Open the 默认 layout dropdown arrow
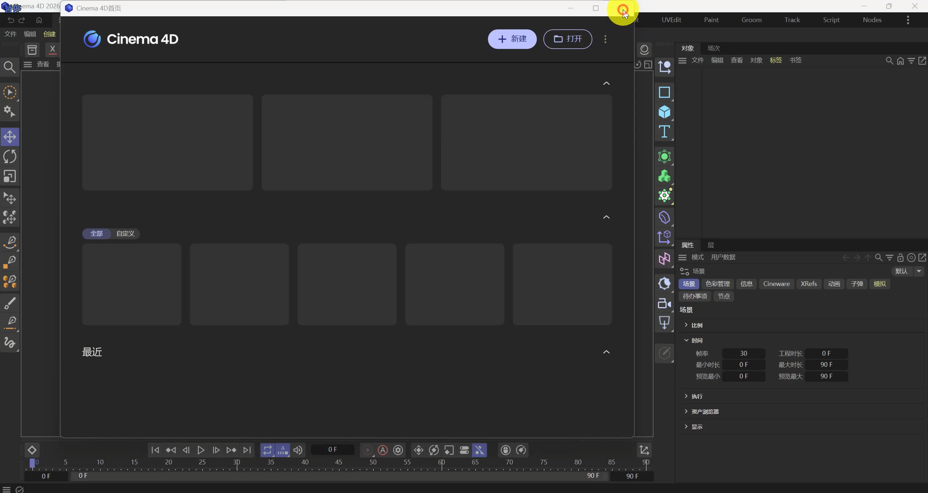 tap(919, 271)
